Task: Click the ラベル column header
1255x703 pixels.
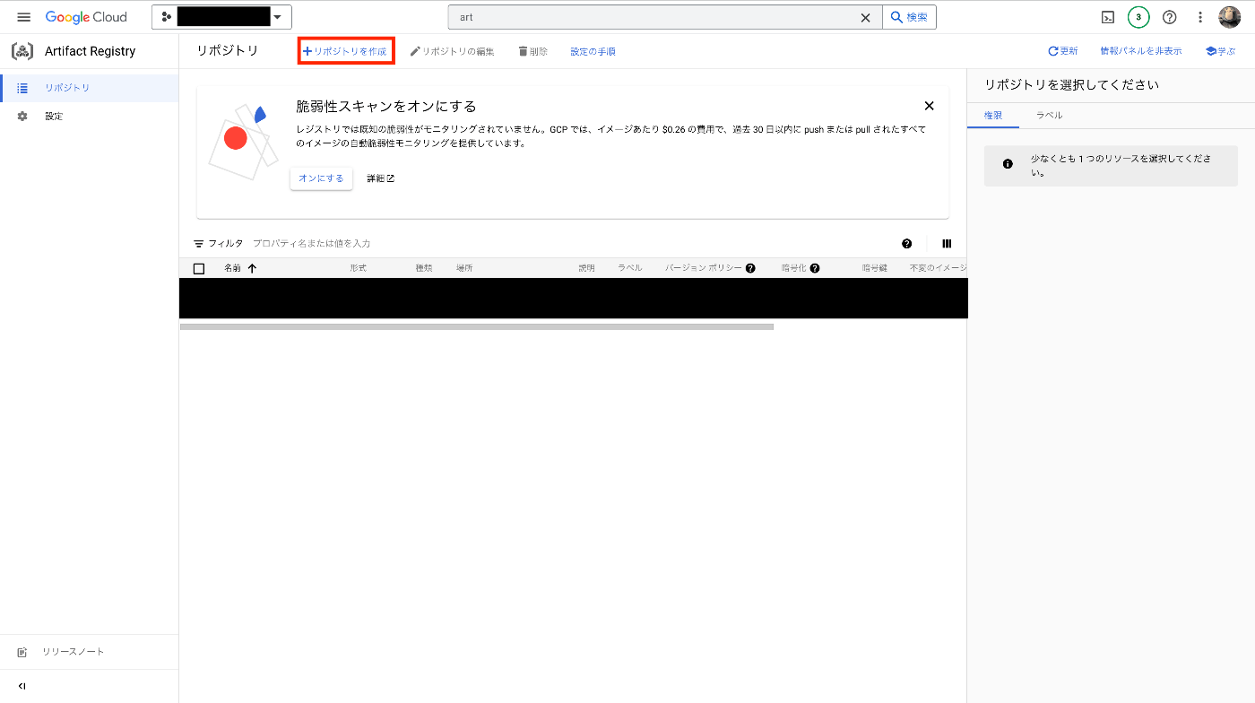Action: (x=629, y=268)
